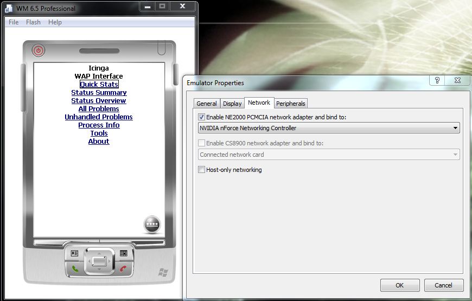Image resolution: width=472 pixels, height=301 pixels.
Task: Toggle Enable CS8900 network adapter checkbox
Action: [x=201, y=143]
